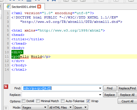The width and height of the screenshot is (137, 110).
Task: Close the Section0001.xhtml tab
Action: pos(39,7)
